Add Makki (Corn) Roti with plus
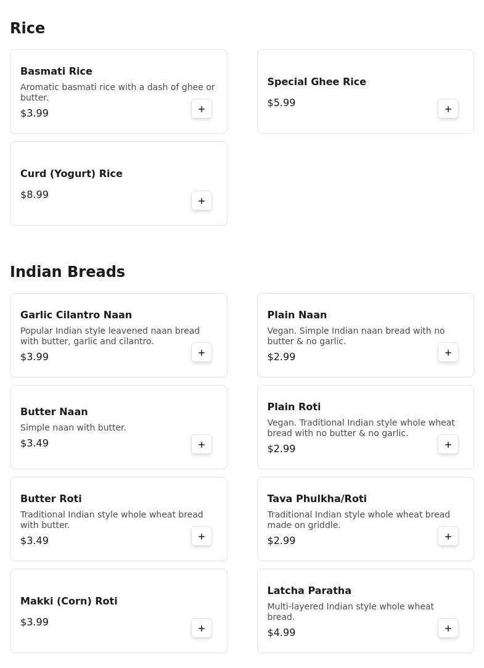The image size is (484, 668). tap(202, 629)
